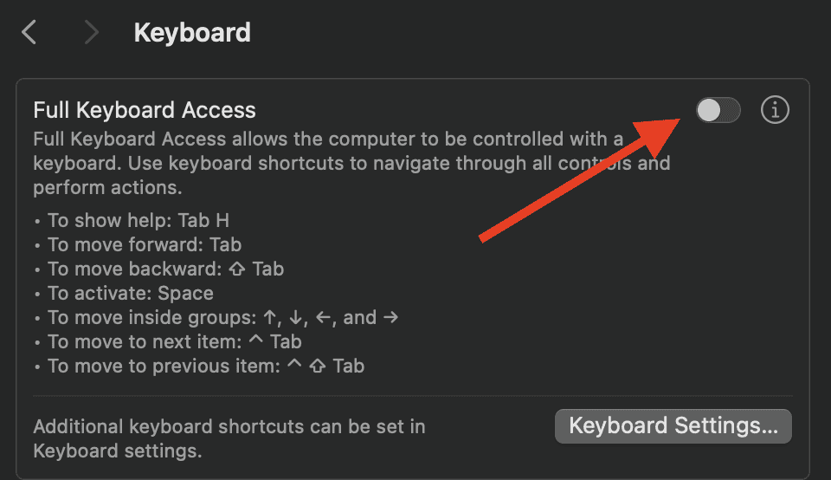Click the forward chevron arrow
This screenshot has height=480, width=831.
(x=91, y=33)
